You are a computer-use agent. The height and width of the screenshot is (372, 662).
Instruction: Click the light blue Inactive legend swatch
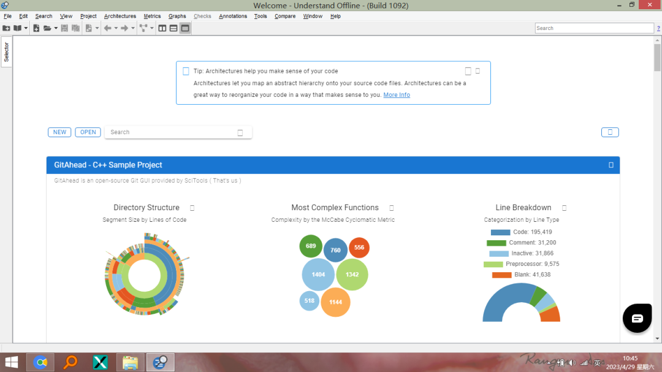coord(498,254)
